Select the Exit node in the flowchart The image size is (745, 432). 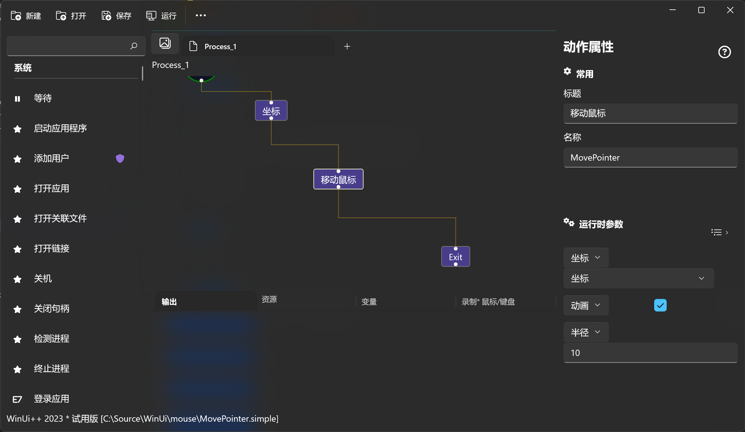tap(455, 256)
